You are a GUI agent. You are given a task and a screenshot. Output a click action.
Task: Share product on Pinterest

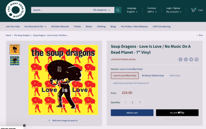pos(186,59)
